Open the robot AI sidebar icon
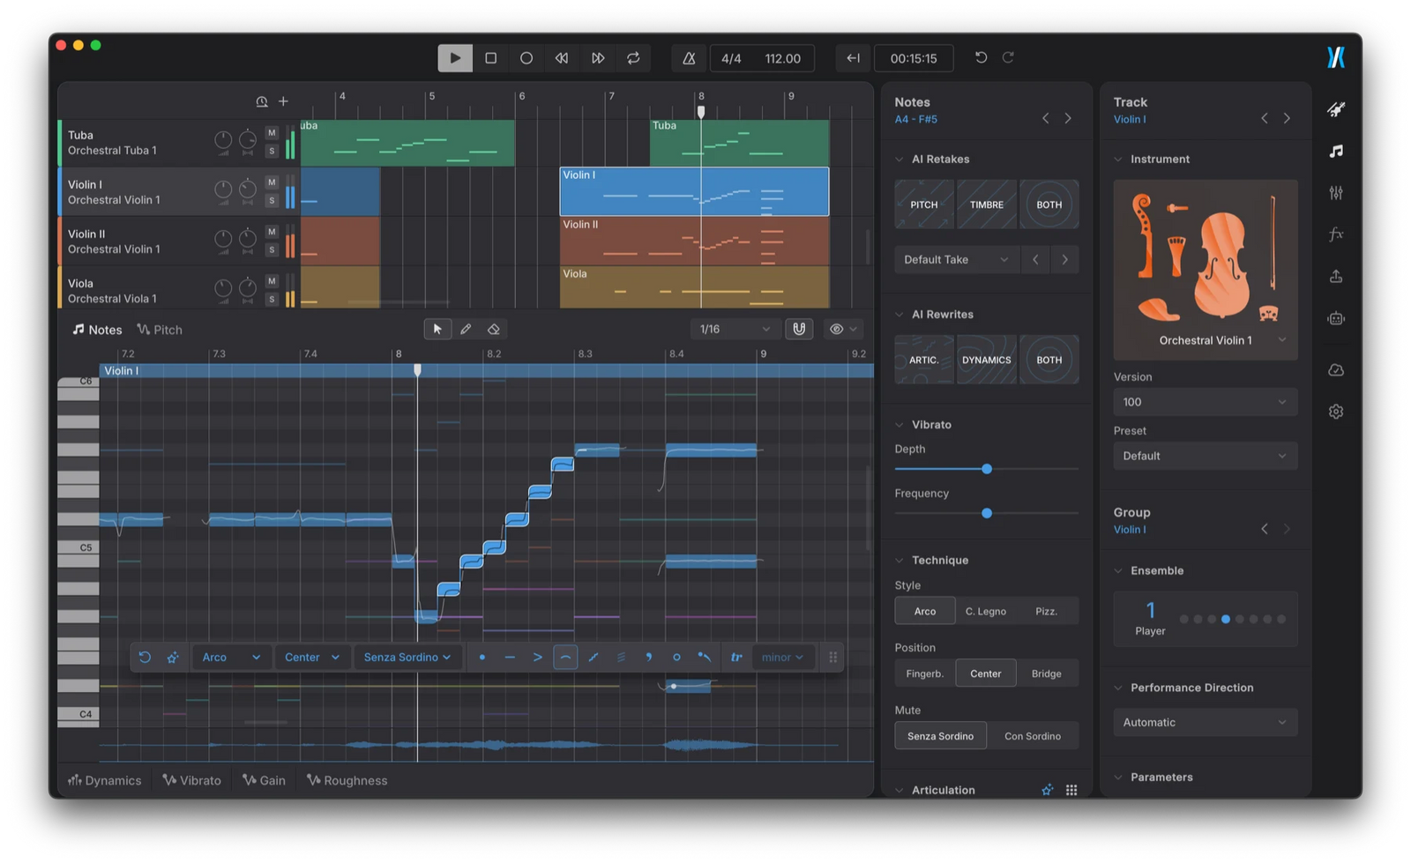 [x=1336, y=318]
